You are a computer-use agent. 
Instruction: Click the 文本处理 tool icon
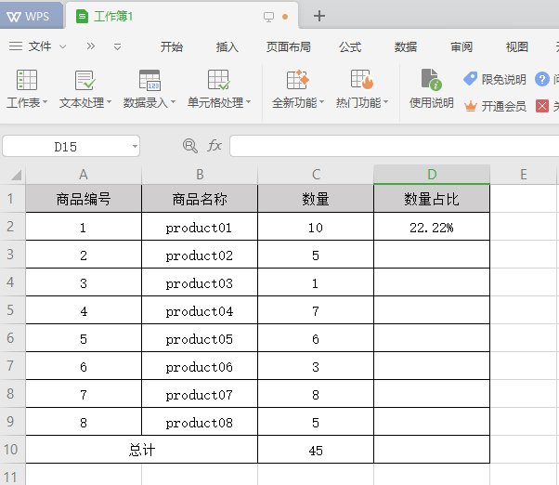coord(84,80)
